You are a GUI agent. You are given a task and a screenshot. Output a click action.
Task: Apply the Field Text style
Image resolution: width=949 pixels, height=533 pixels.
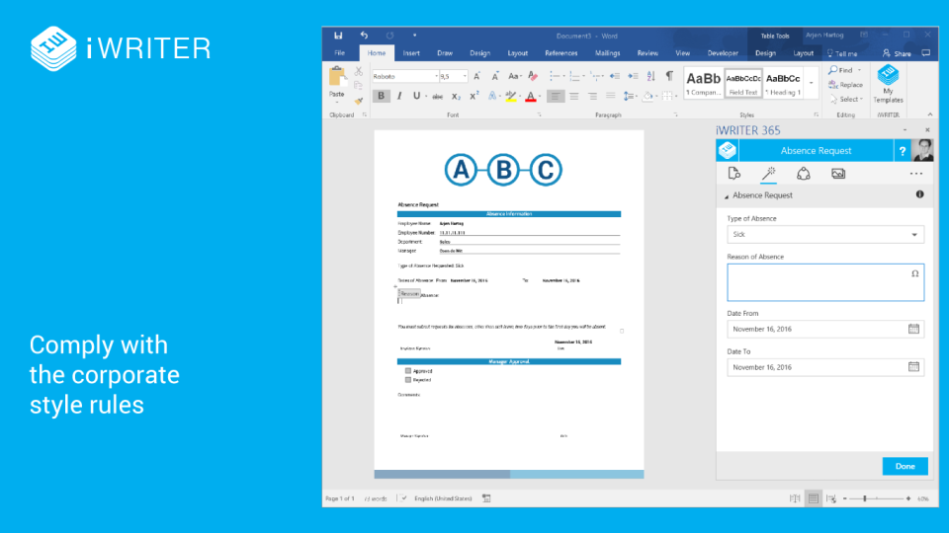[743, 83]
